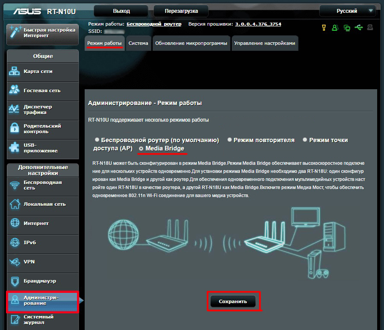Click the wired network status icon

347,27
